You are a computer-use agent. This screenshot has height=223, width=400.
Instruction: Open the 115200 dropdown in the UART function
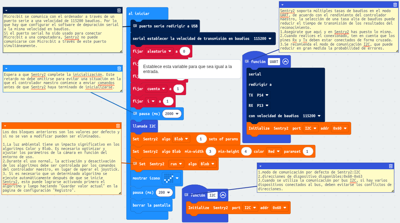[x=311, y=116]
